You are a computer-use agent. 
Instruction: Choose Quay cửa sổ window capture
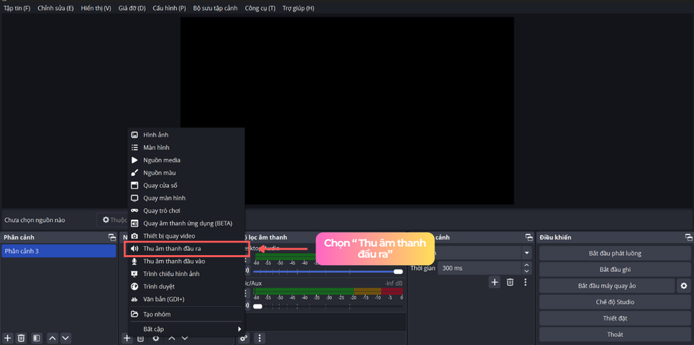coord(186,185)
